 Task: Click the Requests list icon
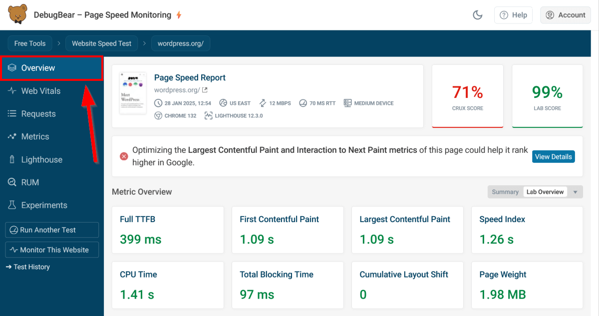[x=12, y=114]
